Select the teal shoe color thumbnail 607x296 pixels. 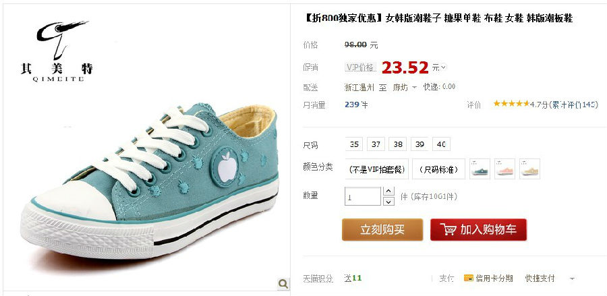point(480,169)
